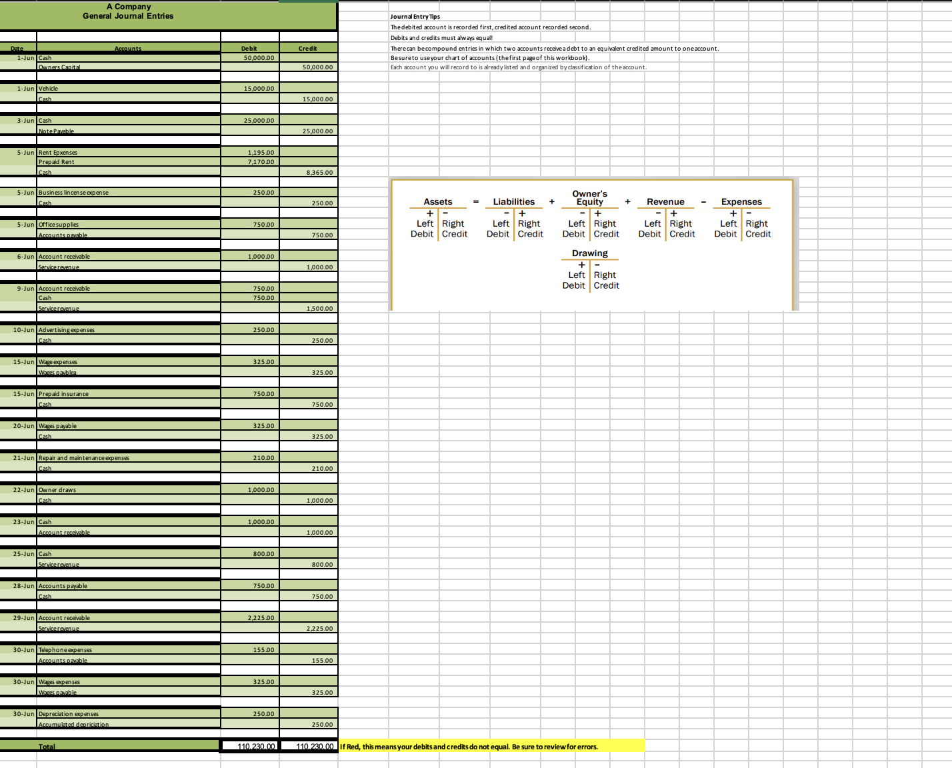
Task: Click the '9-Jun' date cell
Action: (18, 289)
